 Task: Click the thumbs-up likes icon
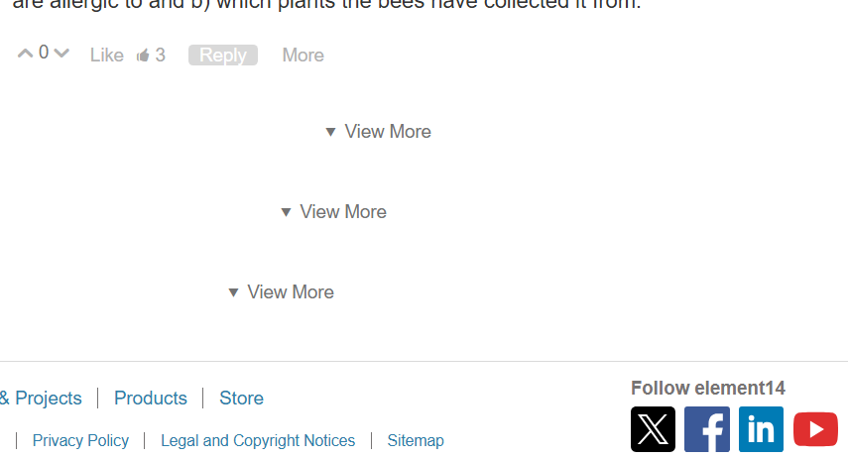click(143, 56)
